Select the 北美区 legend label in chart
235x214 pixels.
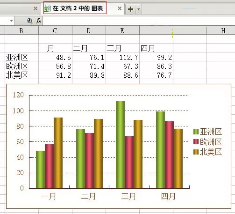(211, 152)
